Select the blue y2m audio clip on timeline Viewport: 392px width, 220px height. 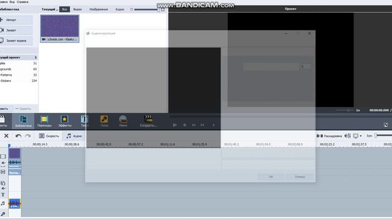[x=15, y=204]
